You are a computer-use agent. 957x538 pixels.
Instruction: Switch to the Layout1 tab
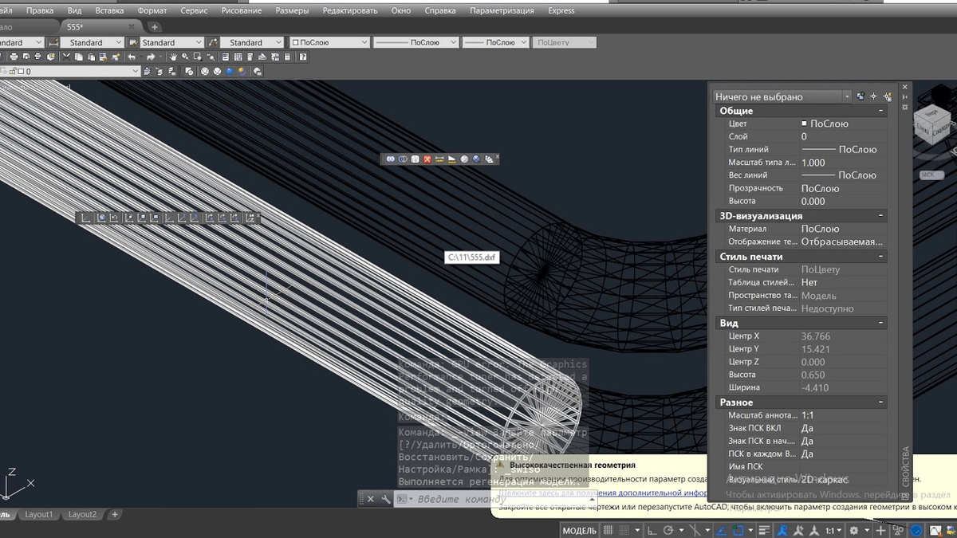pyautogui.click(x=38, y=515)
